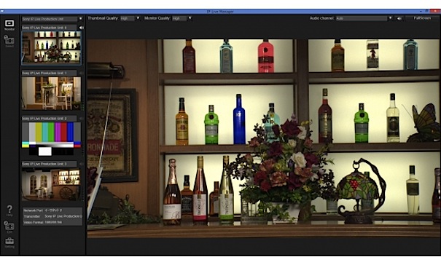441x265 pixels.
Task: Open the Monitor Quality dropdown
Action: (182, 18)
